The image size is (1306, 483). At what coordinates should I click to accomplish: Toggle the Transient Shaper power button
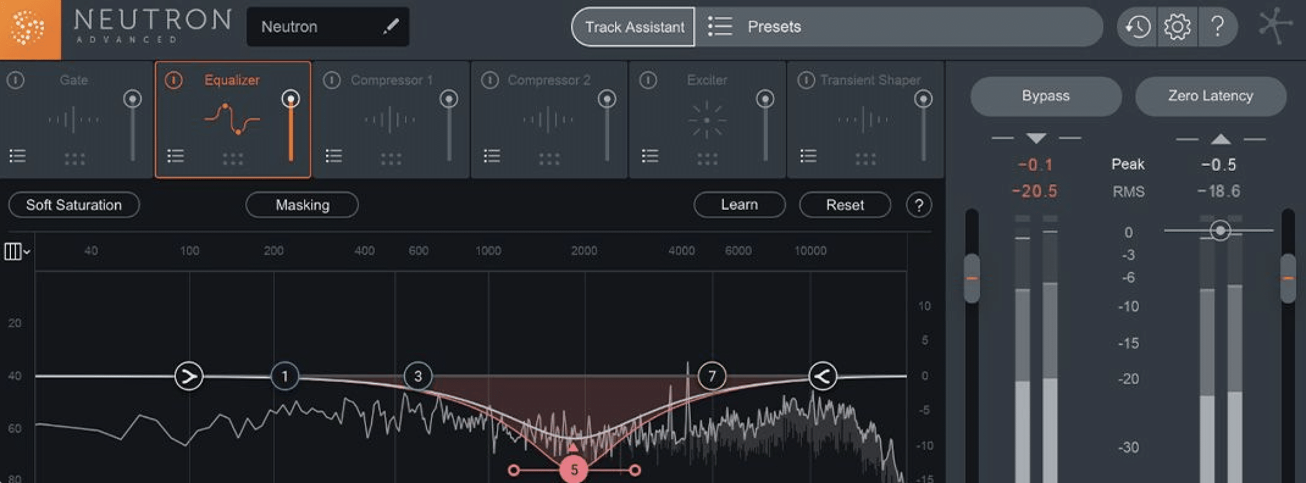click(x=806, y=80)
